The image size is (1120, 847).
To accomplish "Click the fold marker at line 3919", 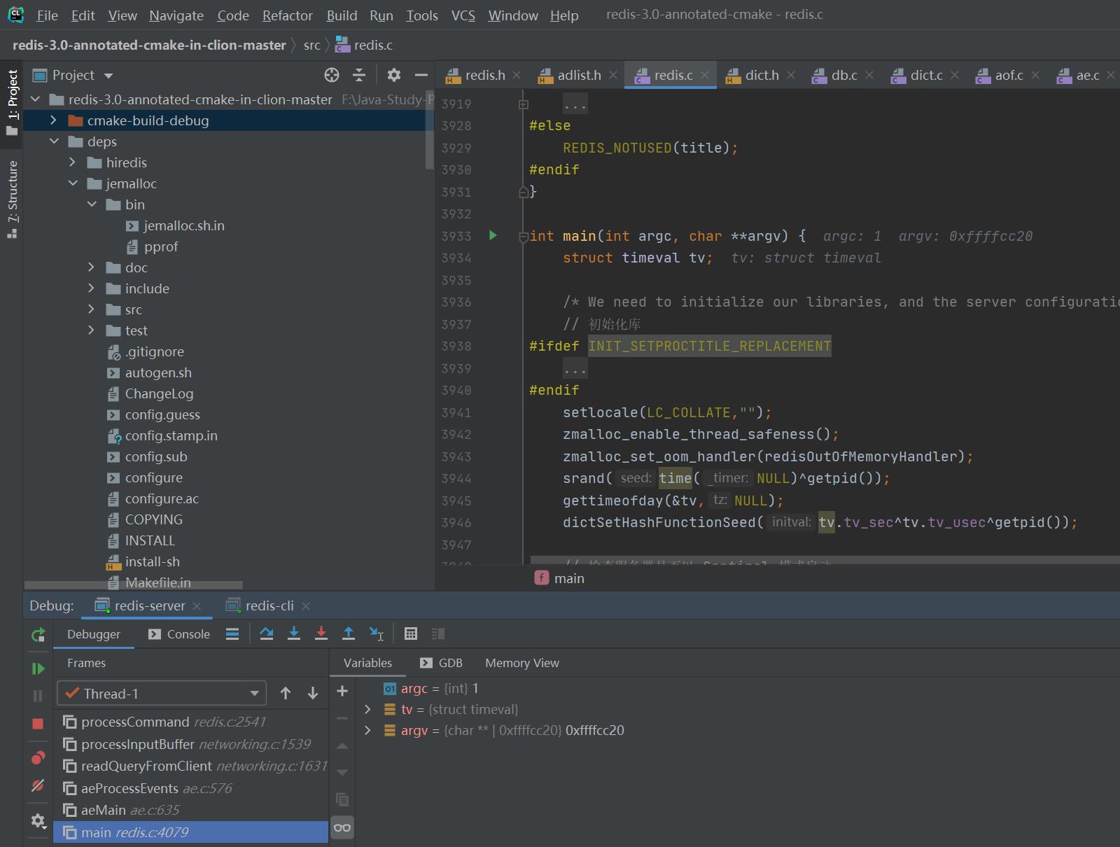I will click(x=523, y=104).
